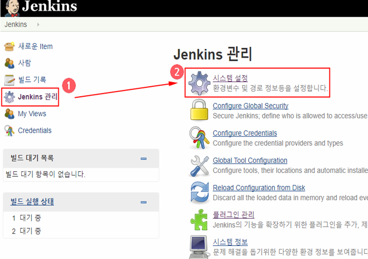
Task: Click the 빌드 대기 항목이 없습니다 text
Action: click(46, 174)
